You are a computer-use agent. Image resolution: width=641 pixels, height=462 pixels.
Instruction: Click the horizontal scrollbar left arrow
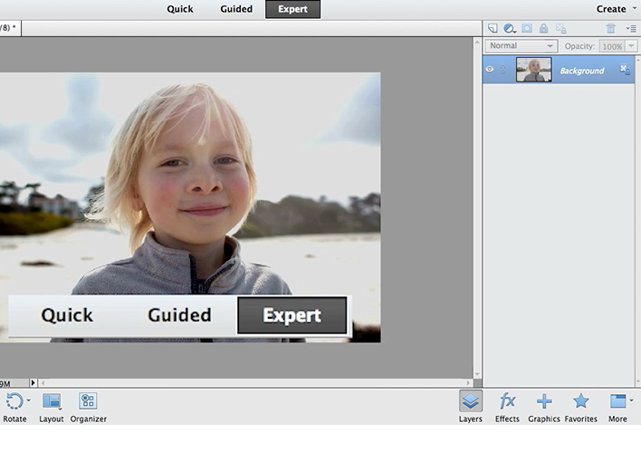pyautogui.click(x=43, y=383)
